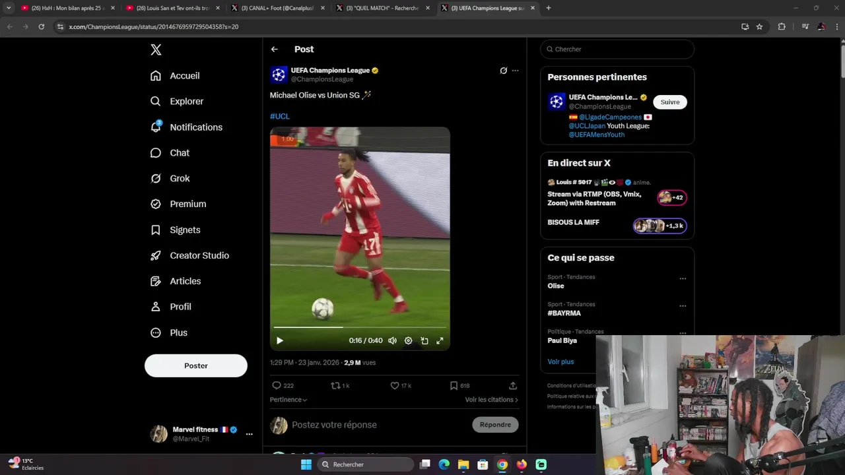This screenshot has width=845, height=475.
Task: Open options for #BAYRMA trend
Action: [683, 306]
